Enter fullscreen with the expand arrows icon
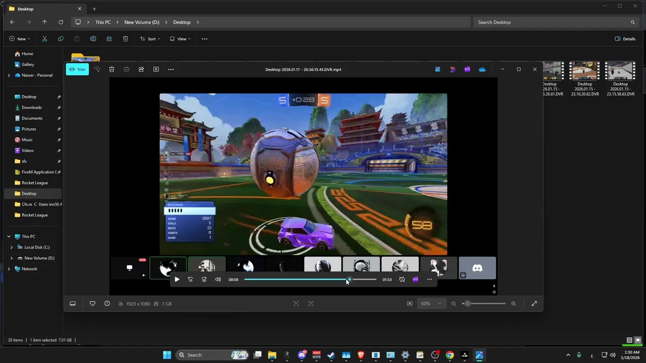Image resolution: width=646 pixels, height=363 pixels. (x=534, y=304)
